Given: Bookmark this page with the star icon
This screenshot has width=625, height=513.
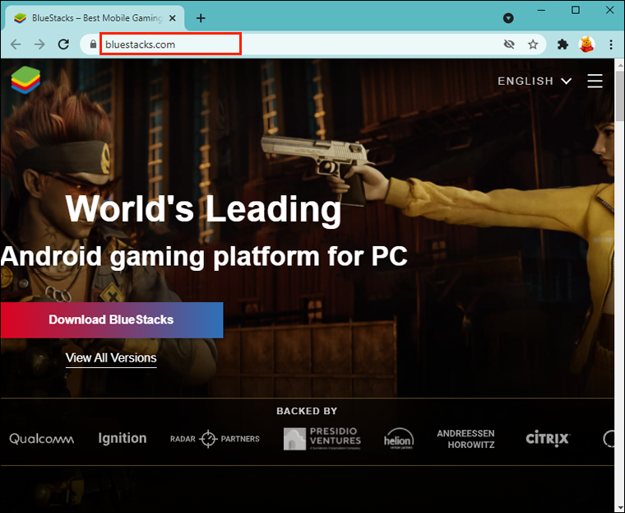Looking at the screenshot, I should click(533, 44).
